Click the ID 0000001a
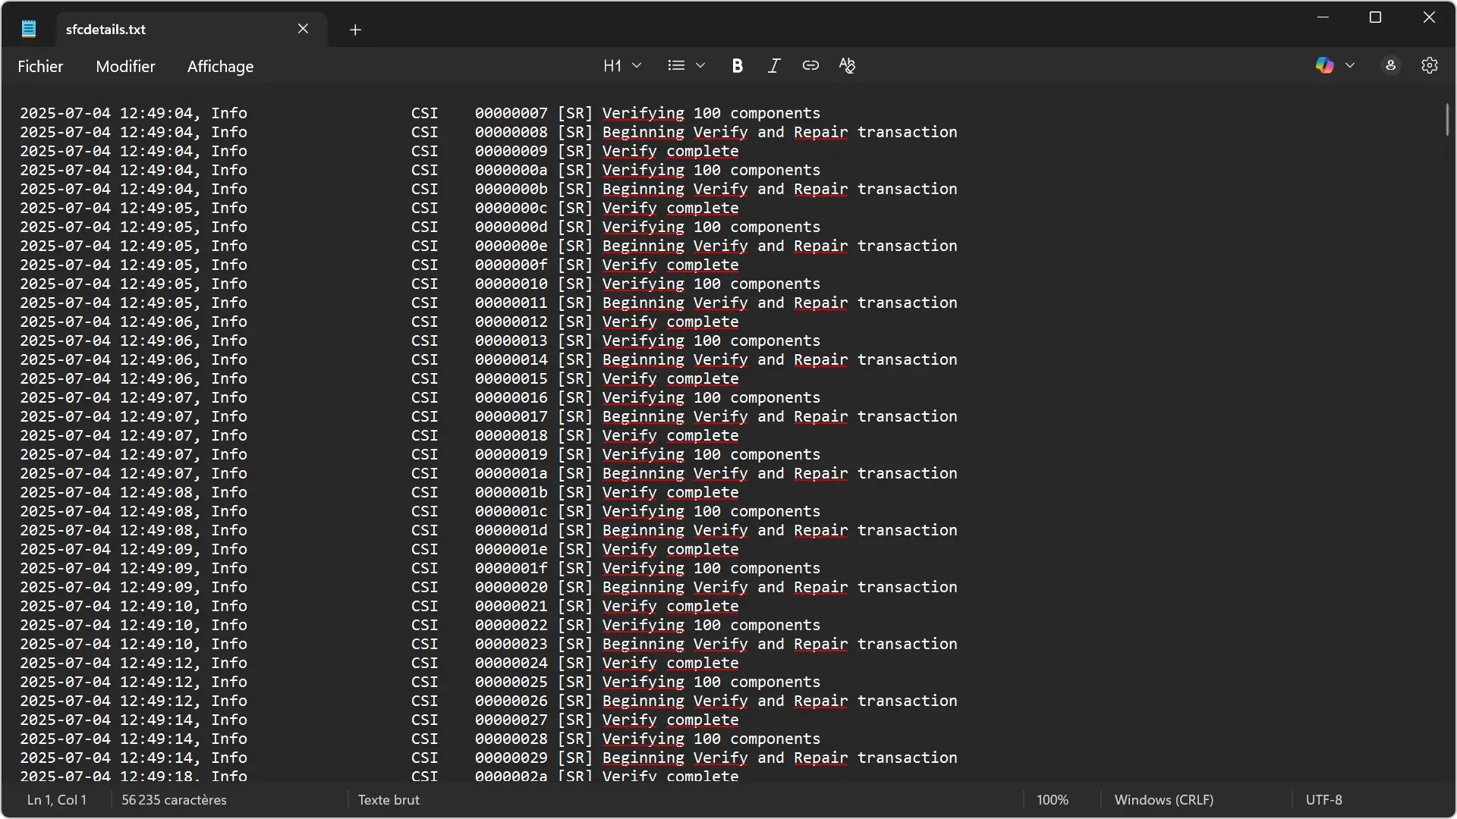The image size is (1457, 819). [x=511, y=473]
